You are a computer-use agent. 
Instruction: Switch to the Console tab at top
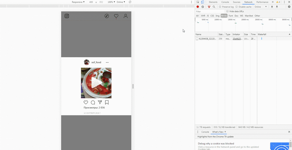pos(225,2)
